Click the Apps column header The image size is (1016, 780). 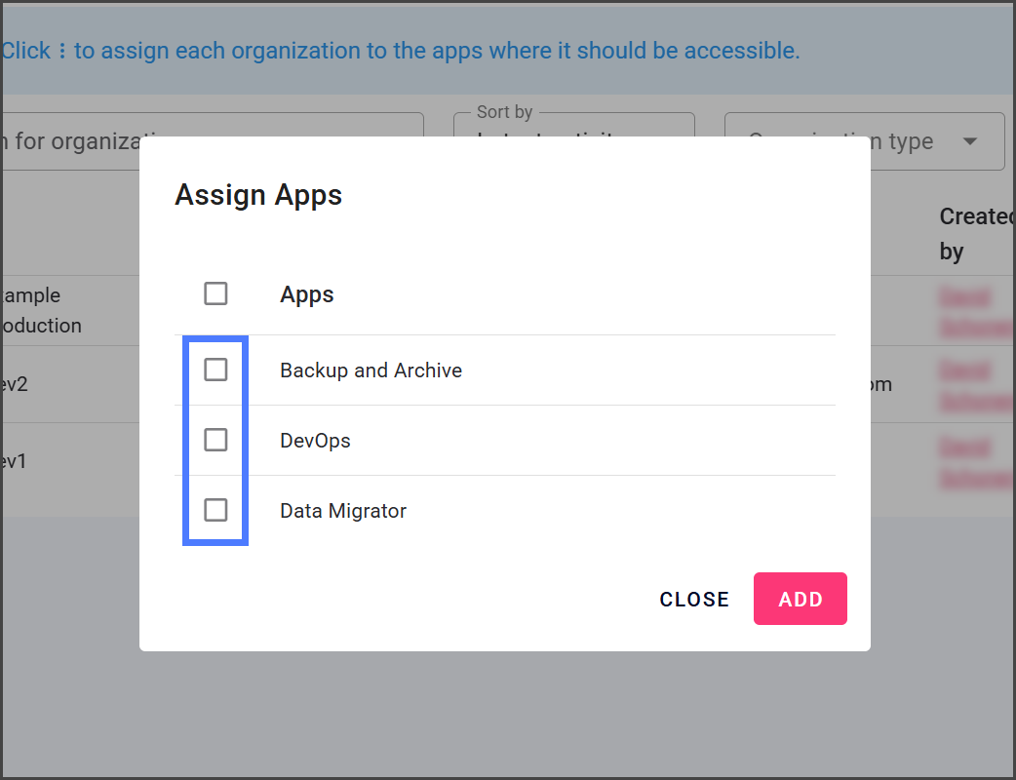click(x=307, y=294)
